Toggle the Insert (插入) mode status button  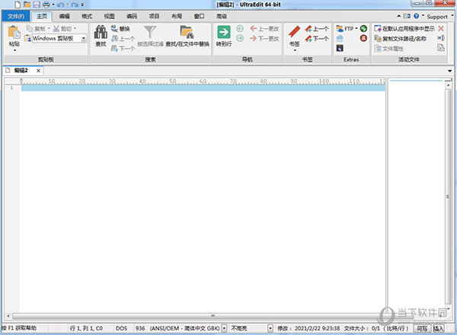point(438,329)
